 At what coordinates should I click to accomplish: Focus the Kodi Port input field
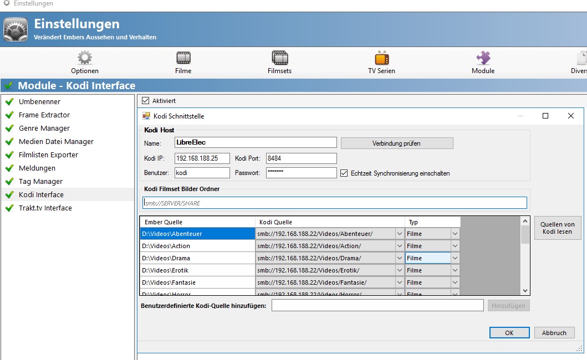point(302,158)
